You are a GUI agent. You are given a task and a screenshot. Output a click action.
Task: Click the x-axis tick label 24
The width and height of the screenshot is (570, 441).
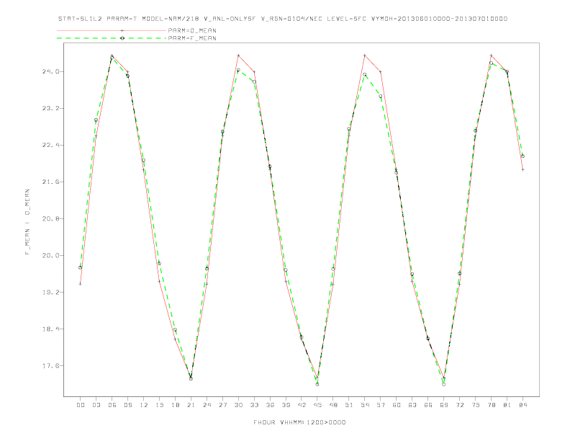tap(207, 405)
